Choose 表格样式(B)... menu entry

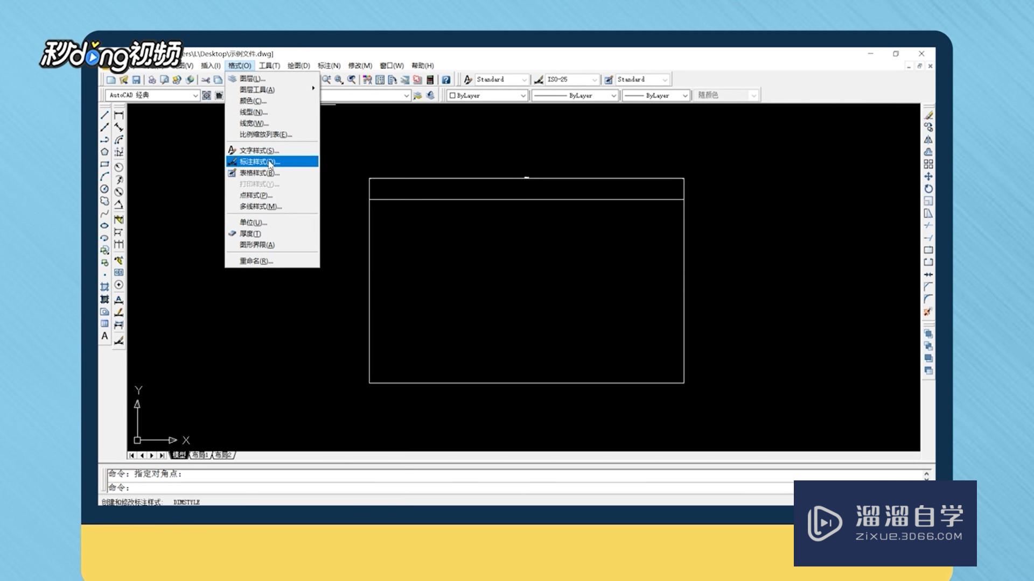(272, 173)
